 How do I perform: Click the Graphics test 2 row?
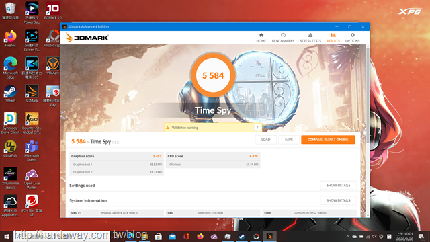point(116,172)
